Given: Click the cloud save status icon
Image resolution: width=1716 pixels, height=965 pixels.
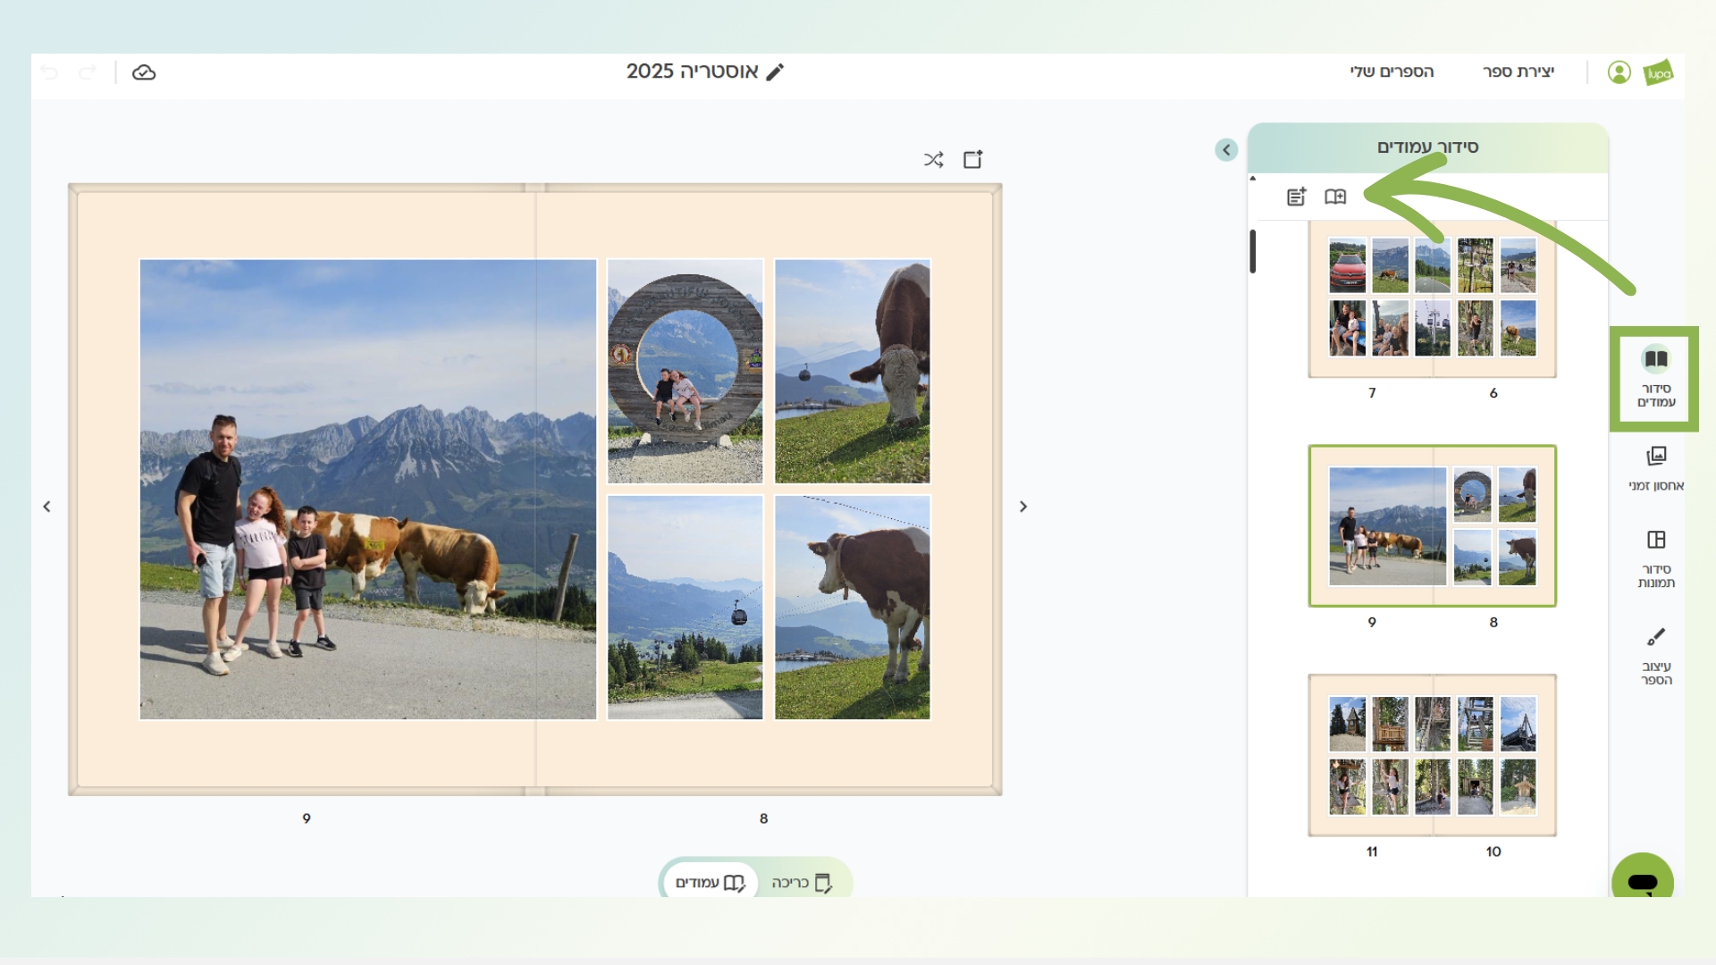Looking at the screenshot, I should [144, 72].
